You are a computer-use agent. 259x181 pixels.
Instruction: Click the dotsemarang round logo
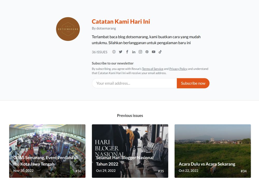68,29
